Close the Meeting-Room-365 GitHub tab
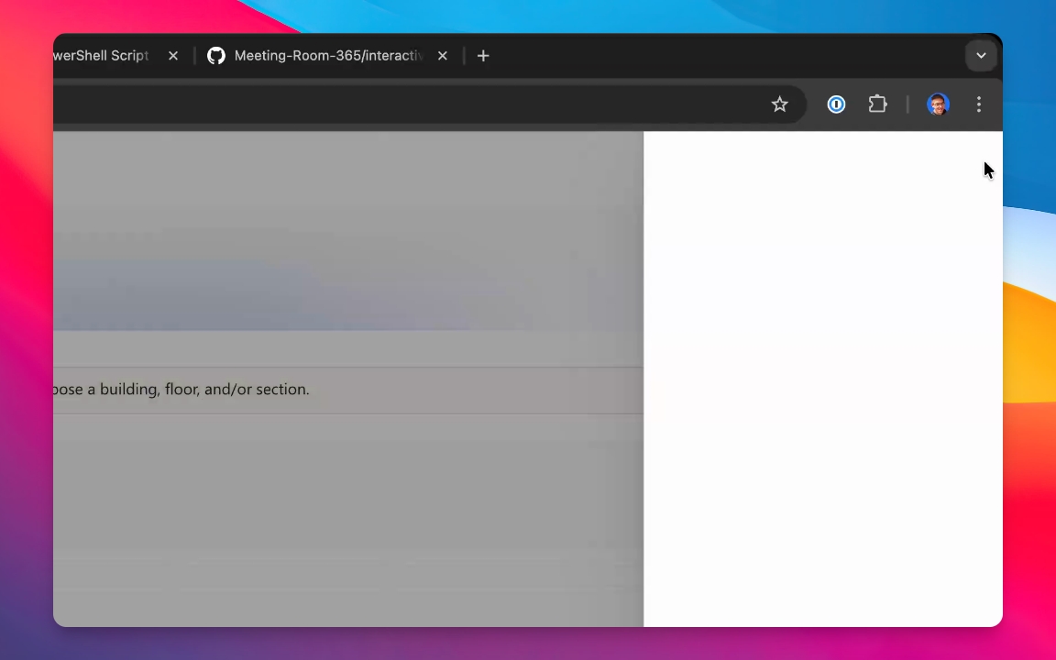This screenshot has height=660, width=1056. tap(443, 56)
